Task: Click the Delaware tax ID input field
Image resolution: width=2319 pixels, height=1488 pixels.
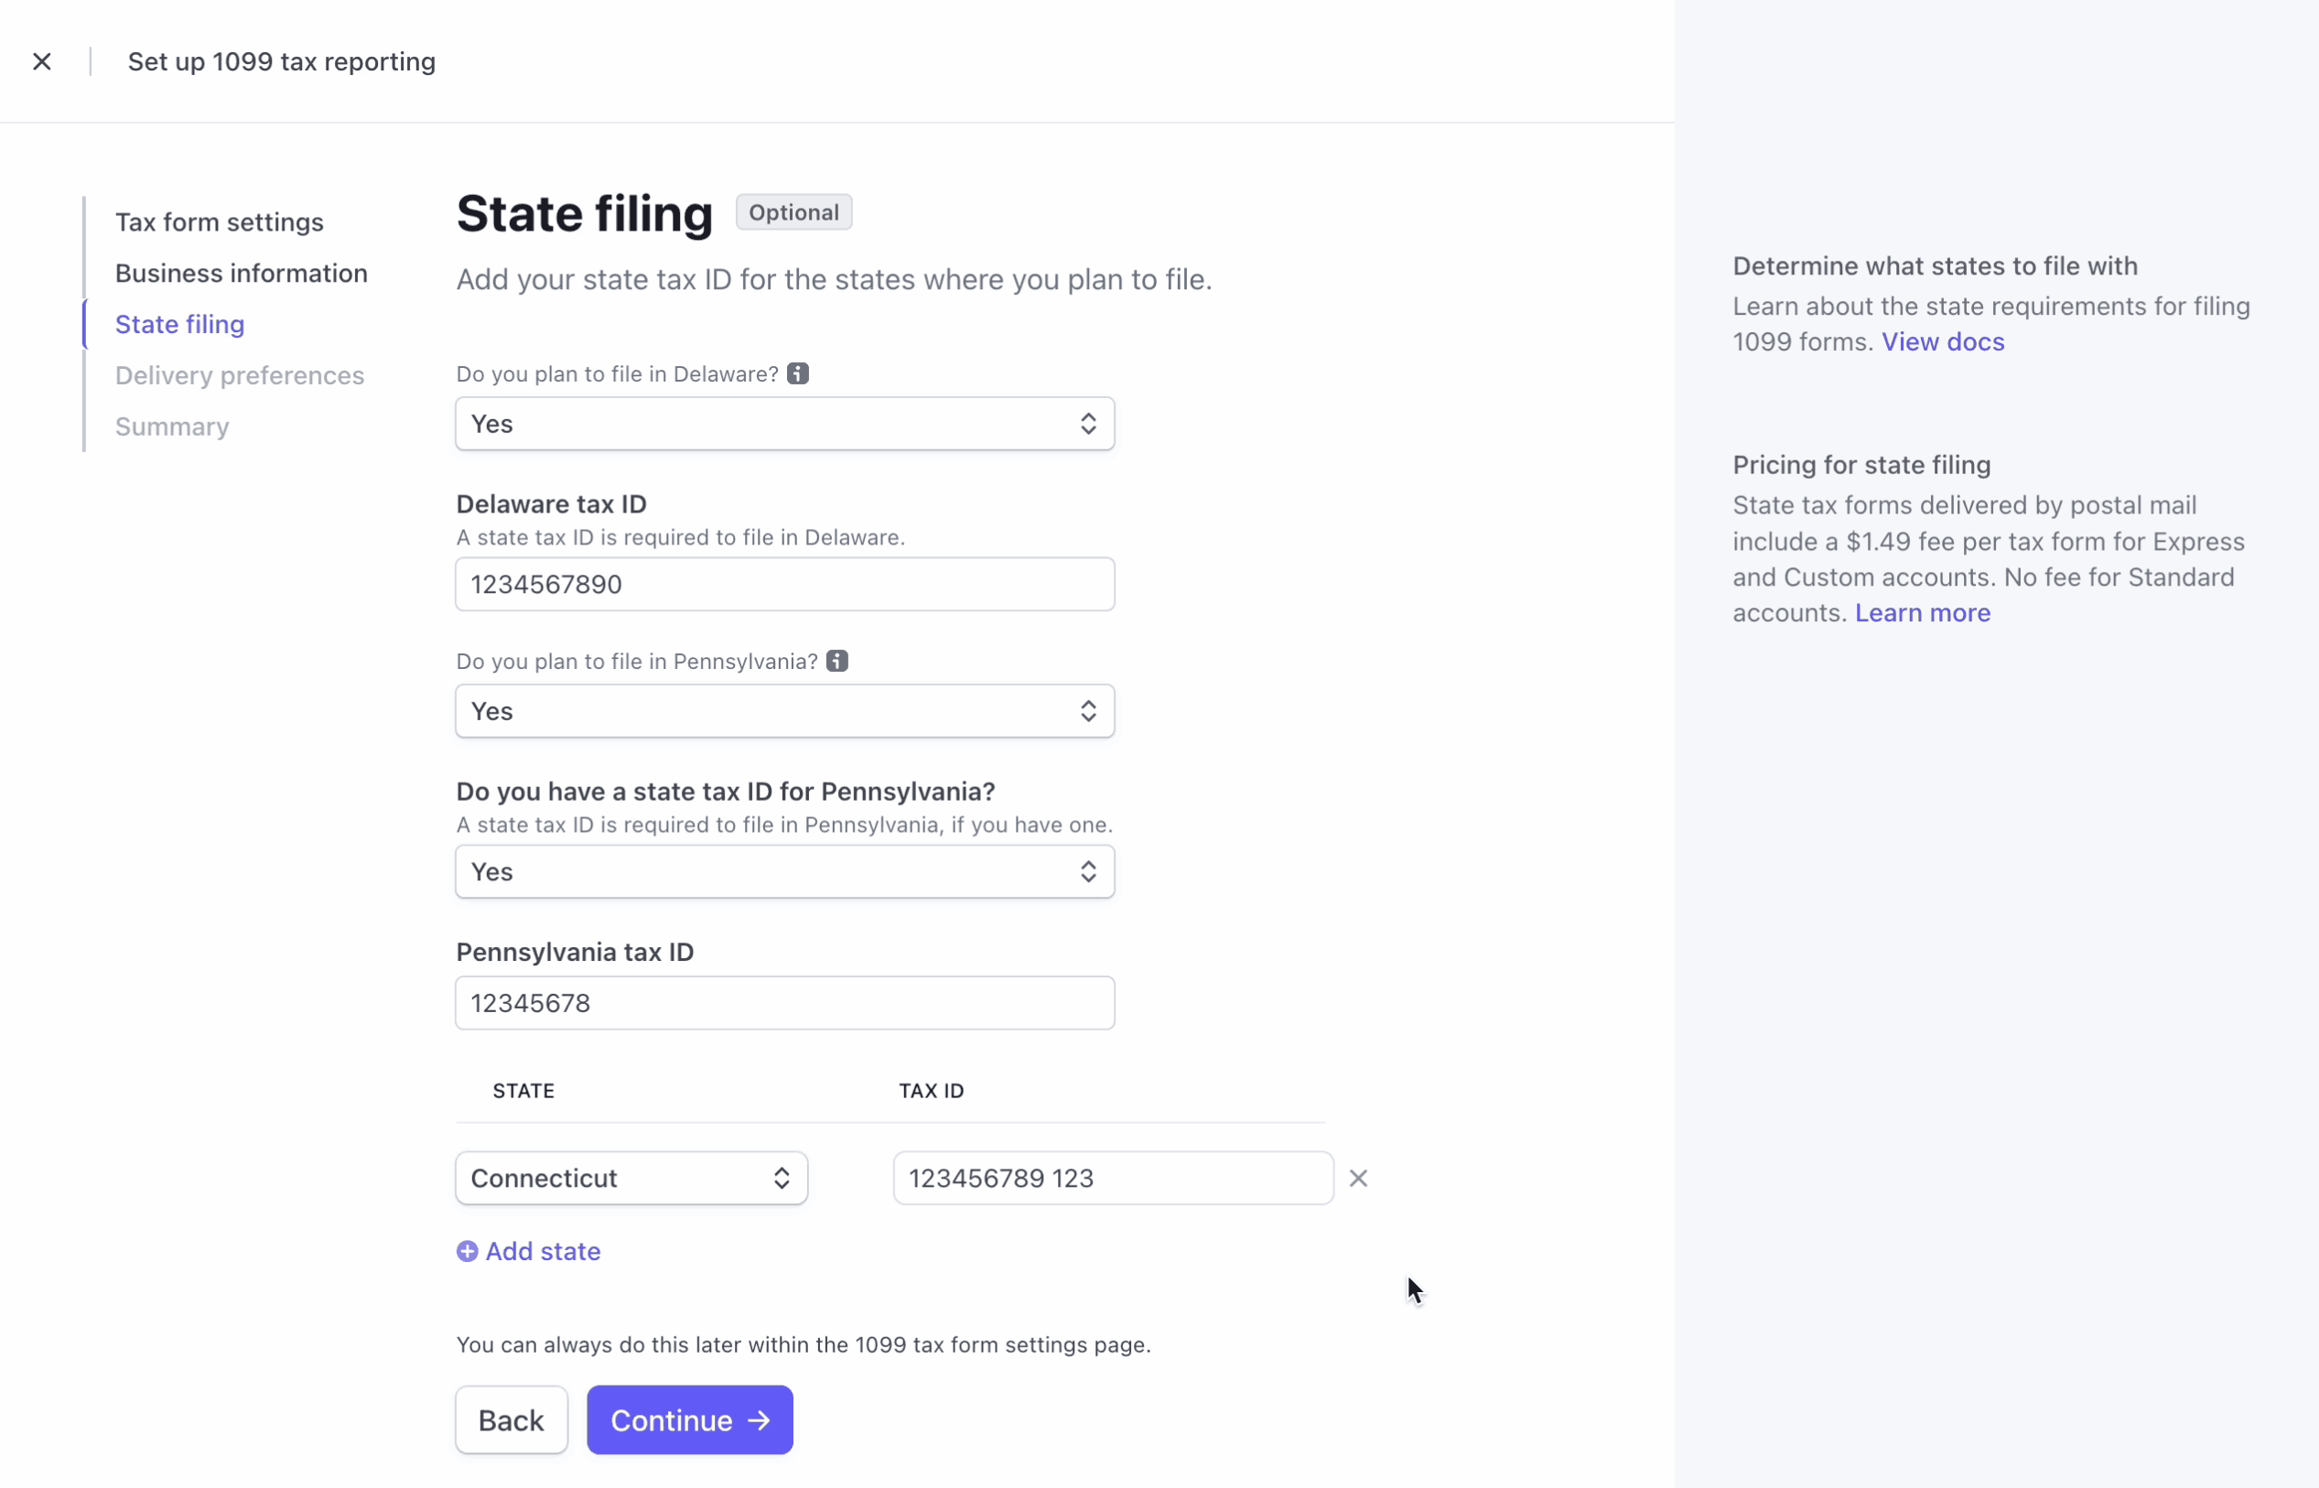Action: click(784, 583)
